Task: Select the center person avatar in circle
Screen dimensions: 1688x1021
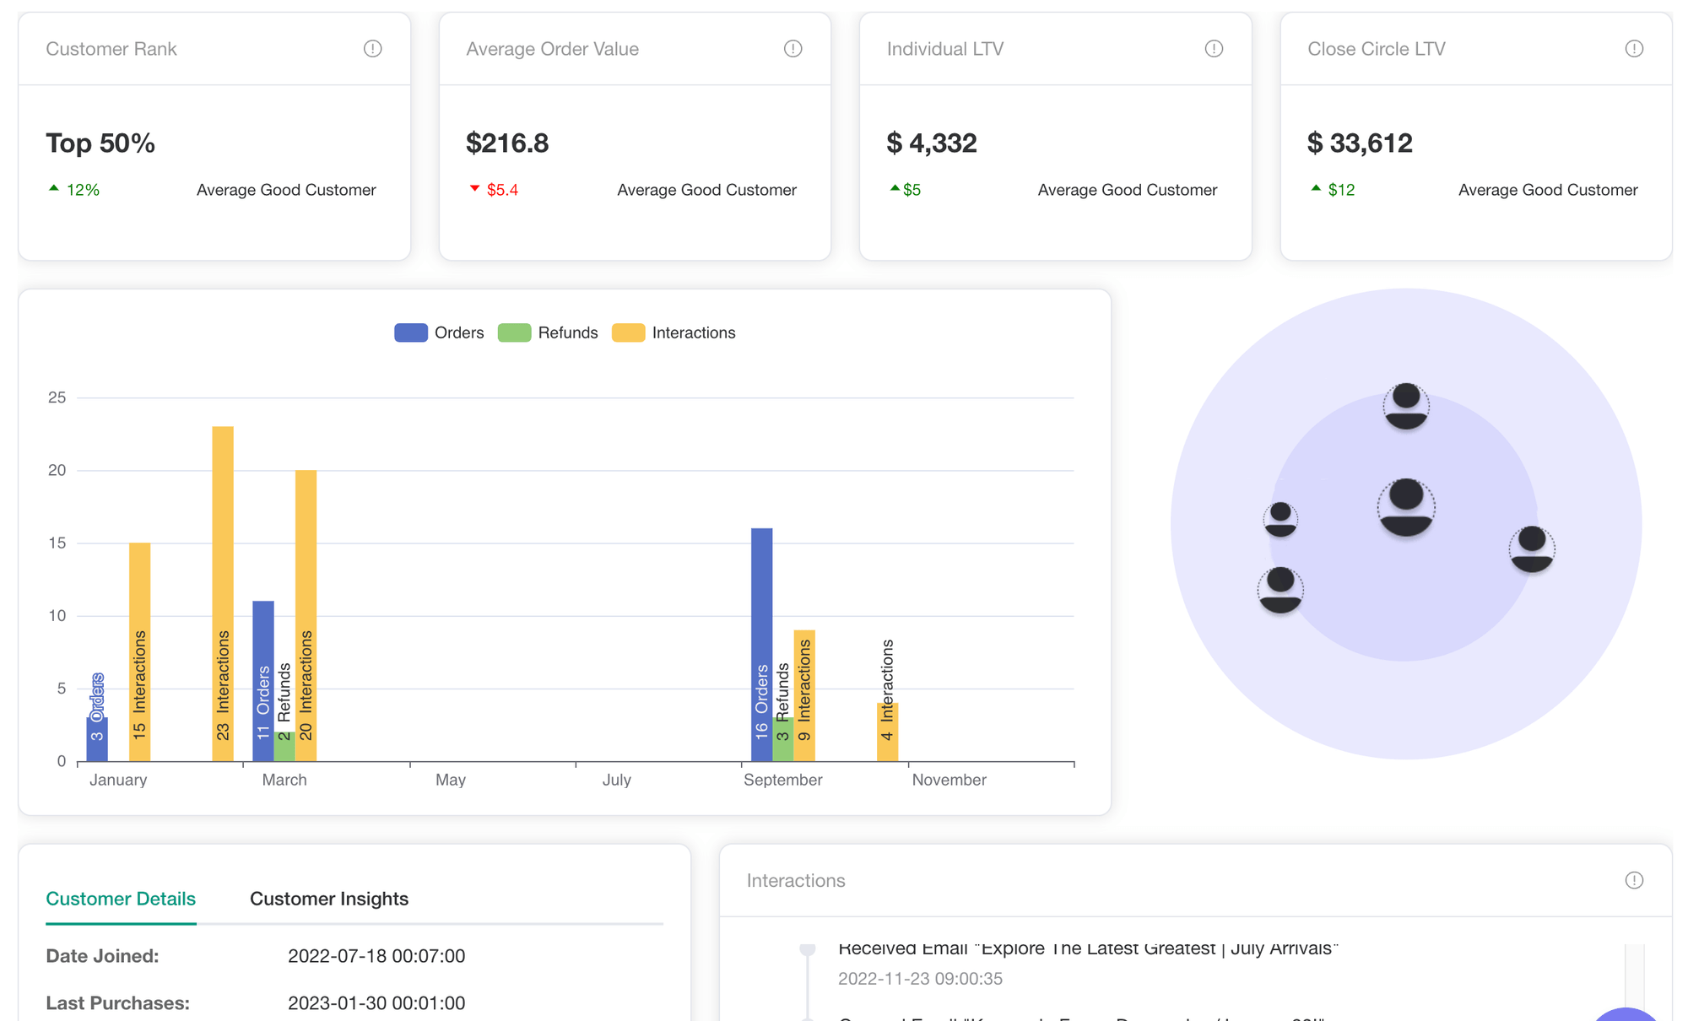Action: pos(1406,507)
